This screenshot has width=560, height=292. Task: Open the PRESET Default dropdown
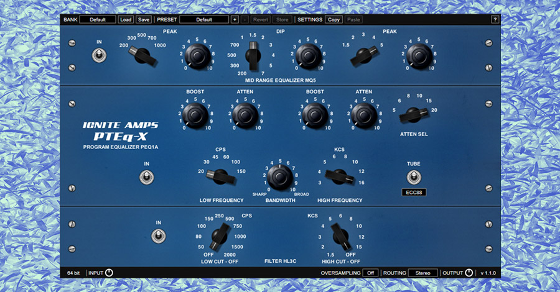coord(204,20)
